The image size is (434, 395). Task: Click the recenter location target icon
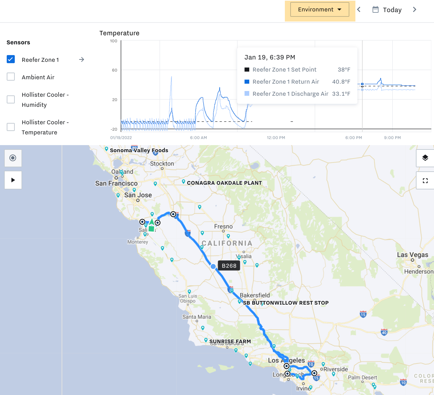13,158
